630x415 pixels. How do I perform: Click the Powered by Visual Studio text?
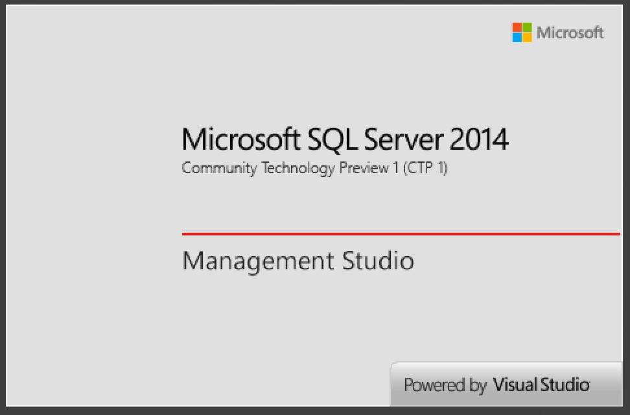click(x=496, y=384)
